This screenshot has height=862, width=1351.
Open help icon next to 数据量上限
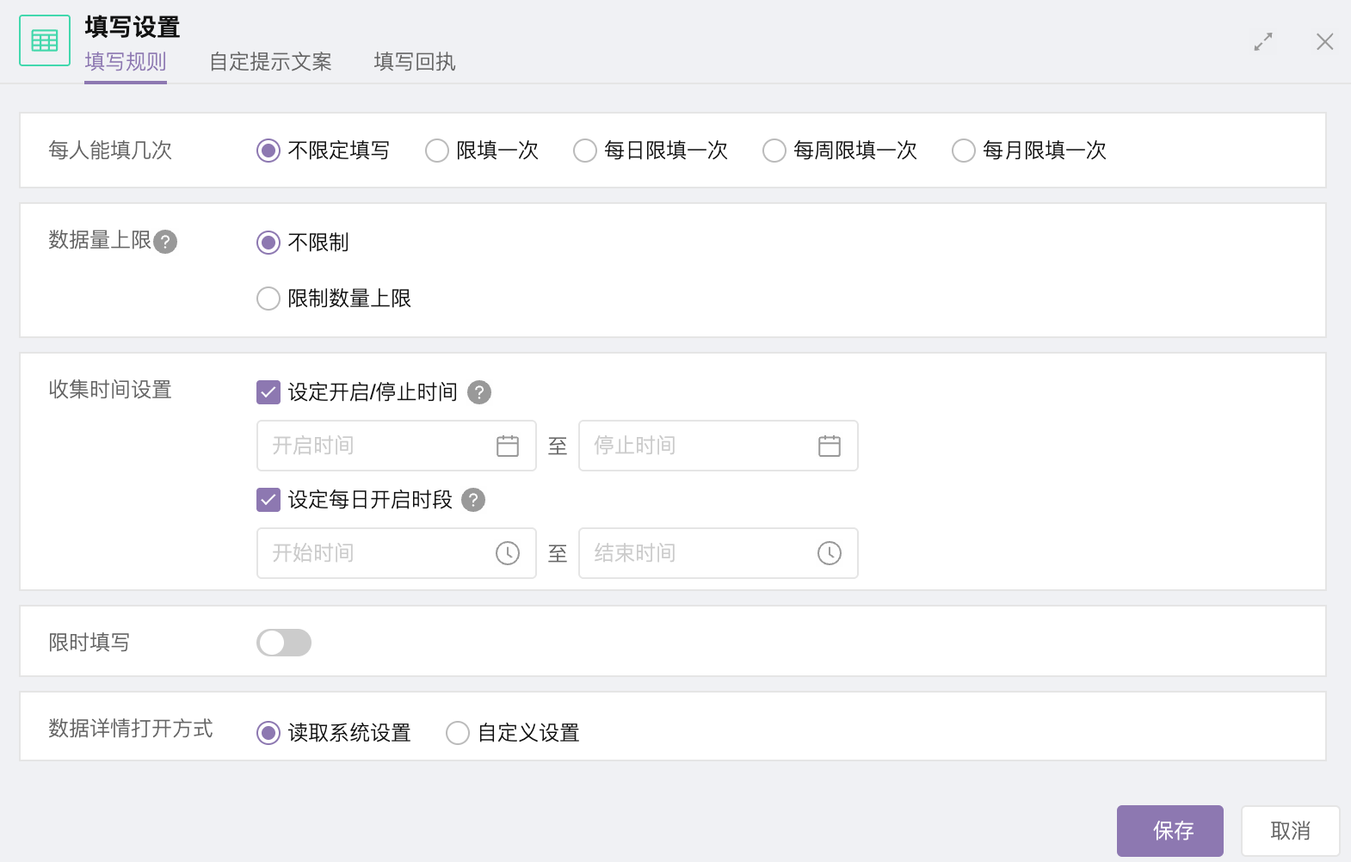pyautogui.click(x=165, y=242)
